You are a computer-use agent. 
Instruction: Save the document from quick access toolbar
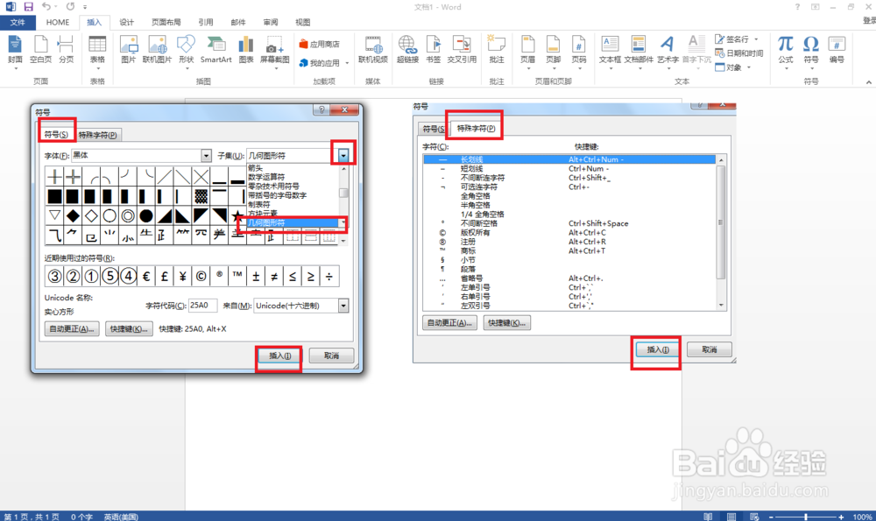(29, 7)
